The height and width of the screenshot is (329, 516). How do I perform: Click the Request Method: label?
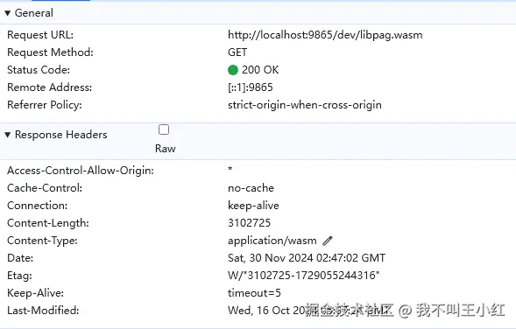pyautogui.click(x=50, y=52)
